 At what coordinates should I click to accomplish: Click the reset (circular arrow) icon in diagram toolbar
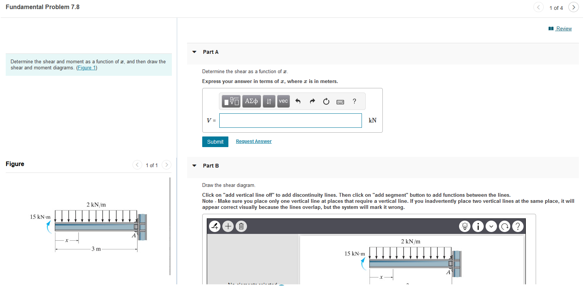click(505, 226)
